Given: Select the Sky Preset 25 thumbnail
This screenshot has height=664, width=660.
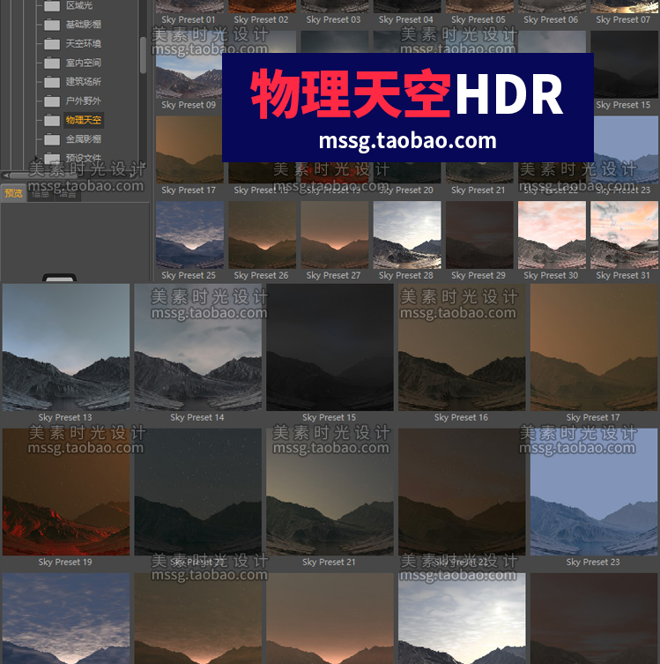Looking at the screenshot, I should click(x=189, y=235).
